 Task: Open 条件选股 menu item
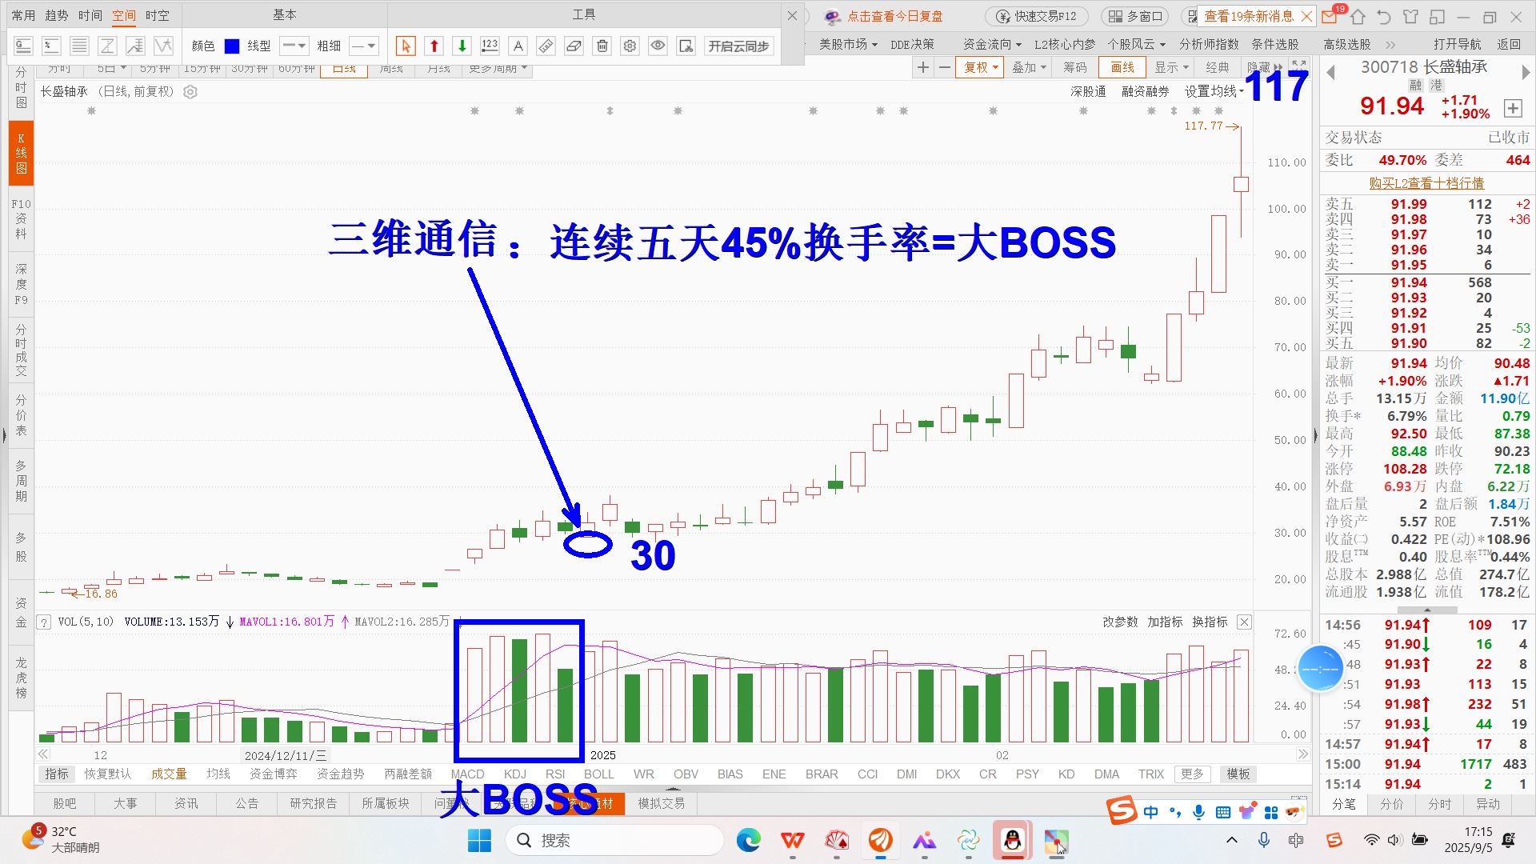[1275, 45]
